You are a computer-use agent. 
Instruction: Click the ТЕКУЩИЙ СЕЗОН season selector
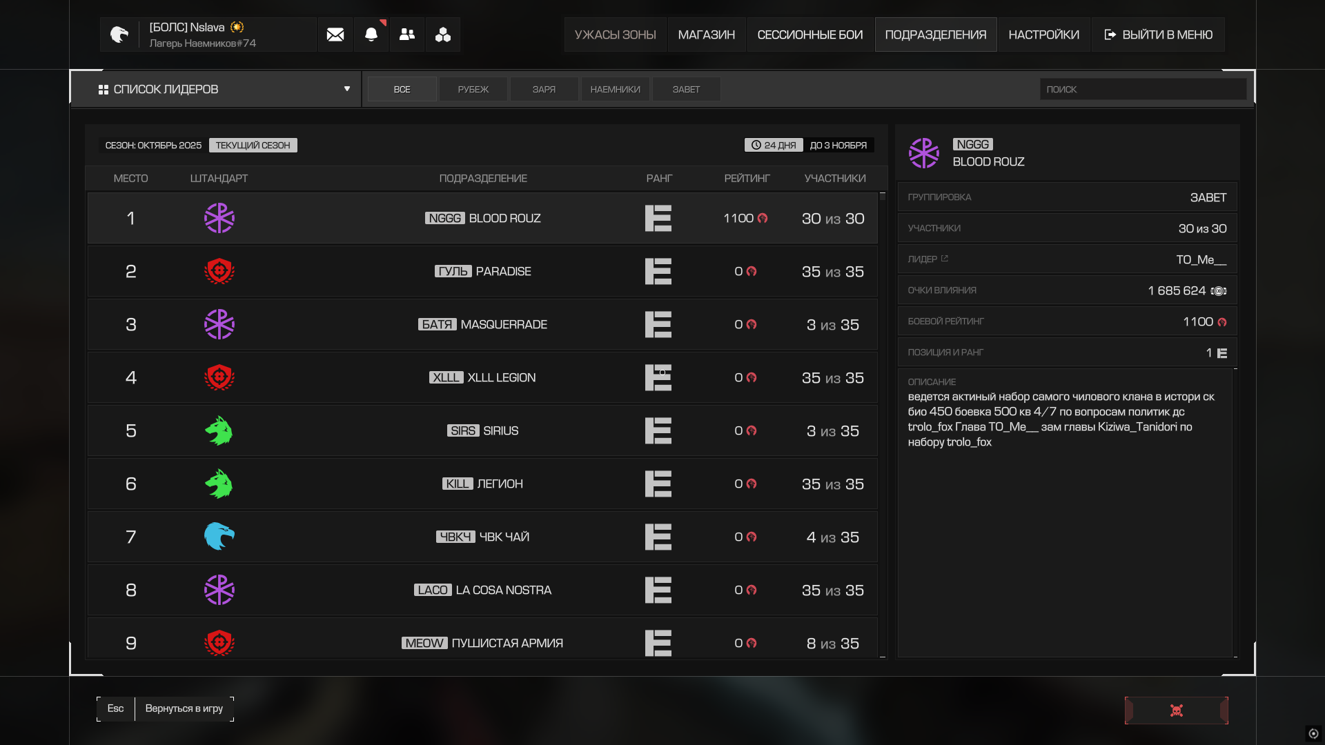point(253,146)
